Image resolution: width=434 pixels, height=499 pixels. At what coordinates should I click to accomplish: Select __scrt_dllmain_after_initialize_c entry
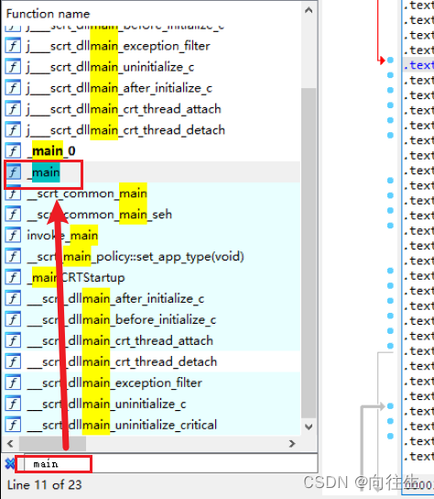click(x=115, y=298)
